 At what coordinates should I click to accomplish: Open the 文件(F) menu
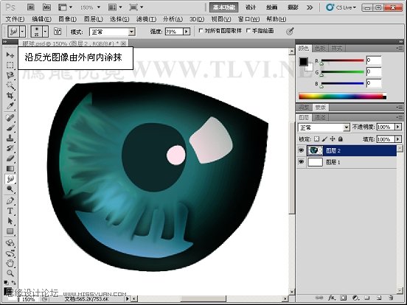(15, 19)
